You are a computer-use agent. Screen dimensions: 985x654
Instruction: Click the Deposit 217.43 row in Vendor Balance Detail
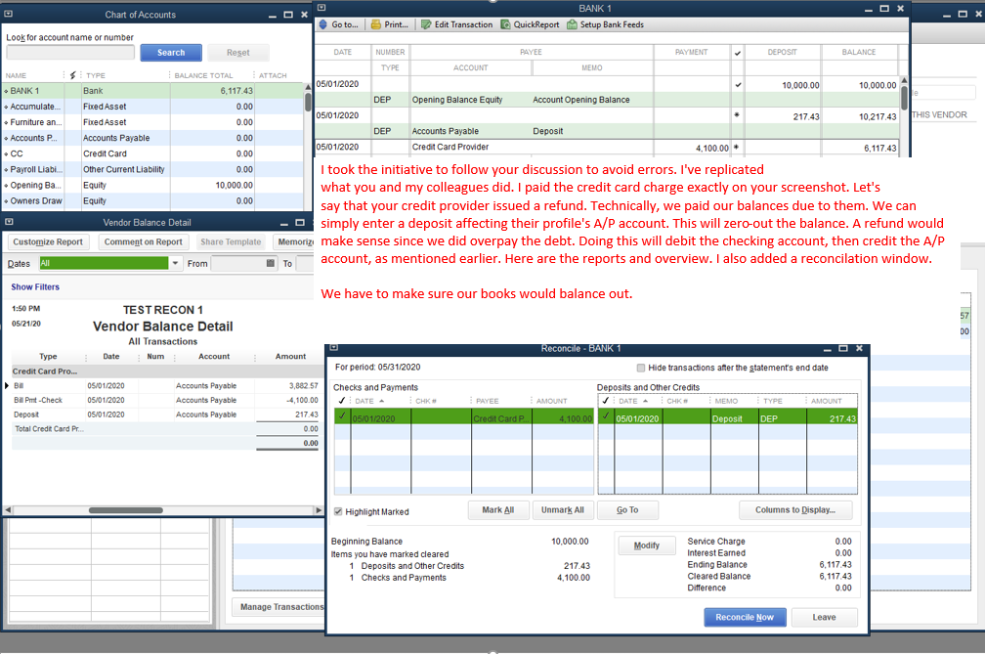point(164,414)
